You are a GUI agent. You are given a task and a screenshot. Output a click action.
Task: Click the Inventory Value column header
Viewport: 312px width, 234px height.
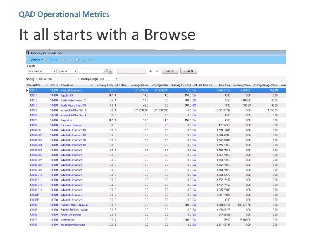[x=242, y=85]
